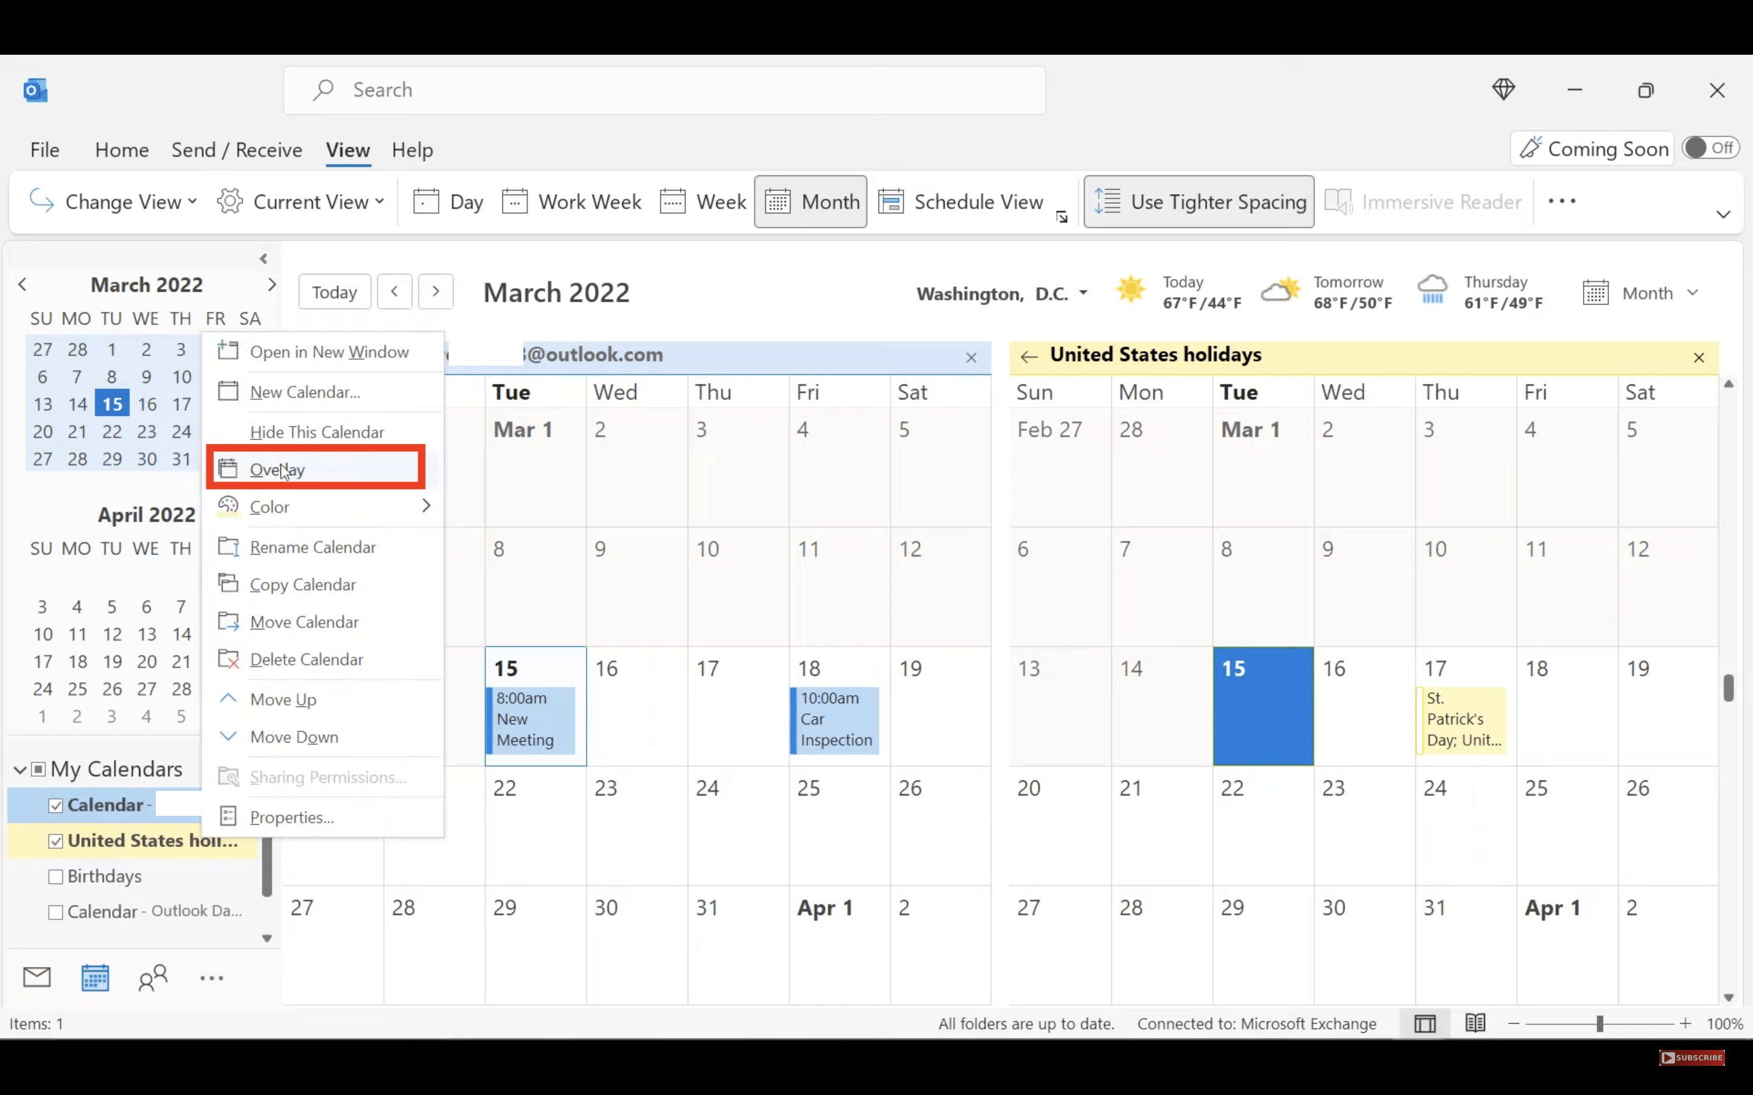
Task: Switch to Day view
Action: [x=447, y=201]
